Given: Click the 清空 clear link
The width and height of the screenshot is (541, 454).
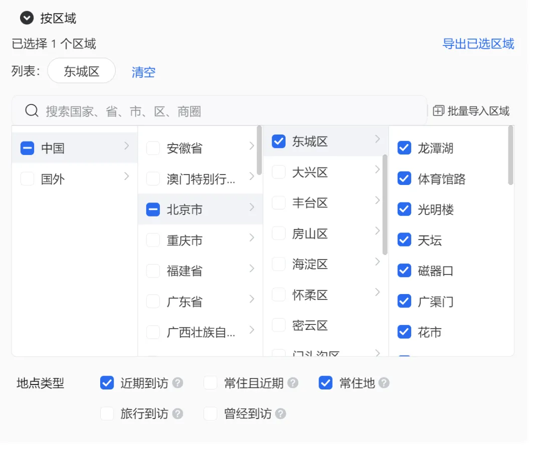Looking at the screenshot, I should (x=143, y=71).
